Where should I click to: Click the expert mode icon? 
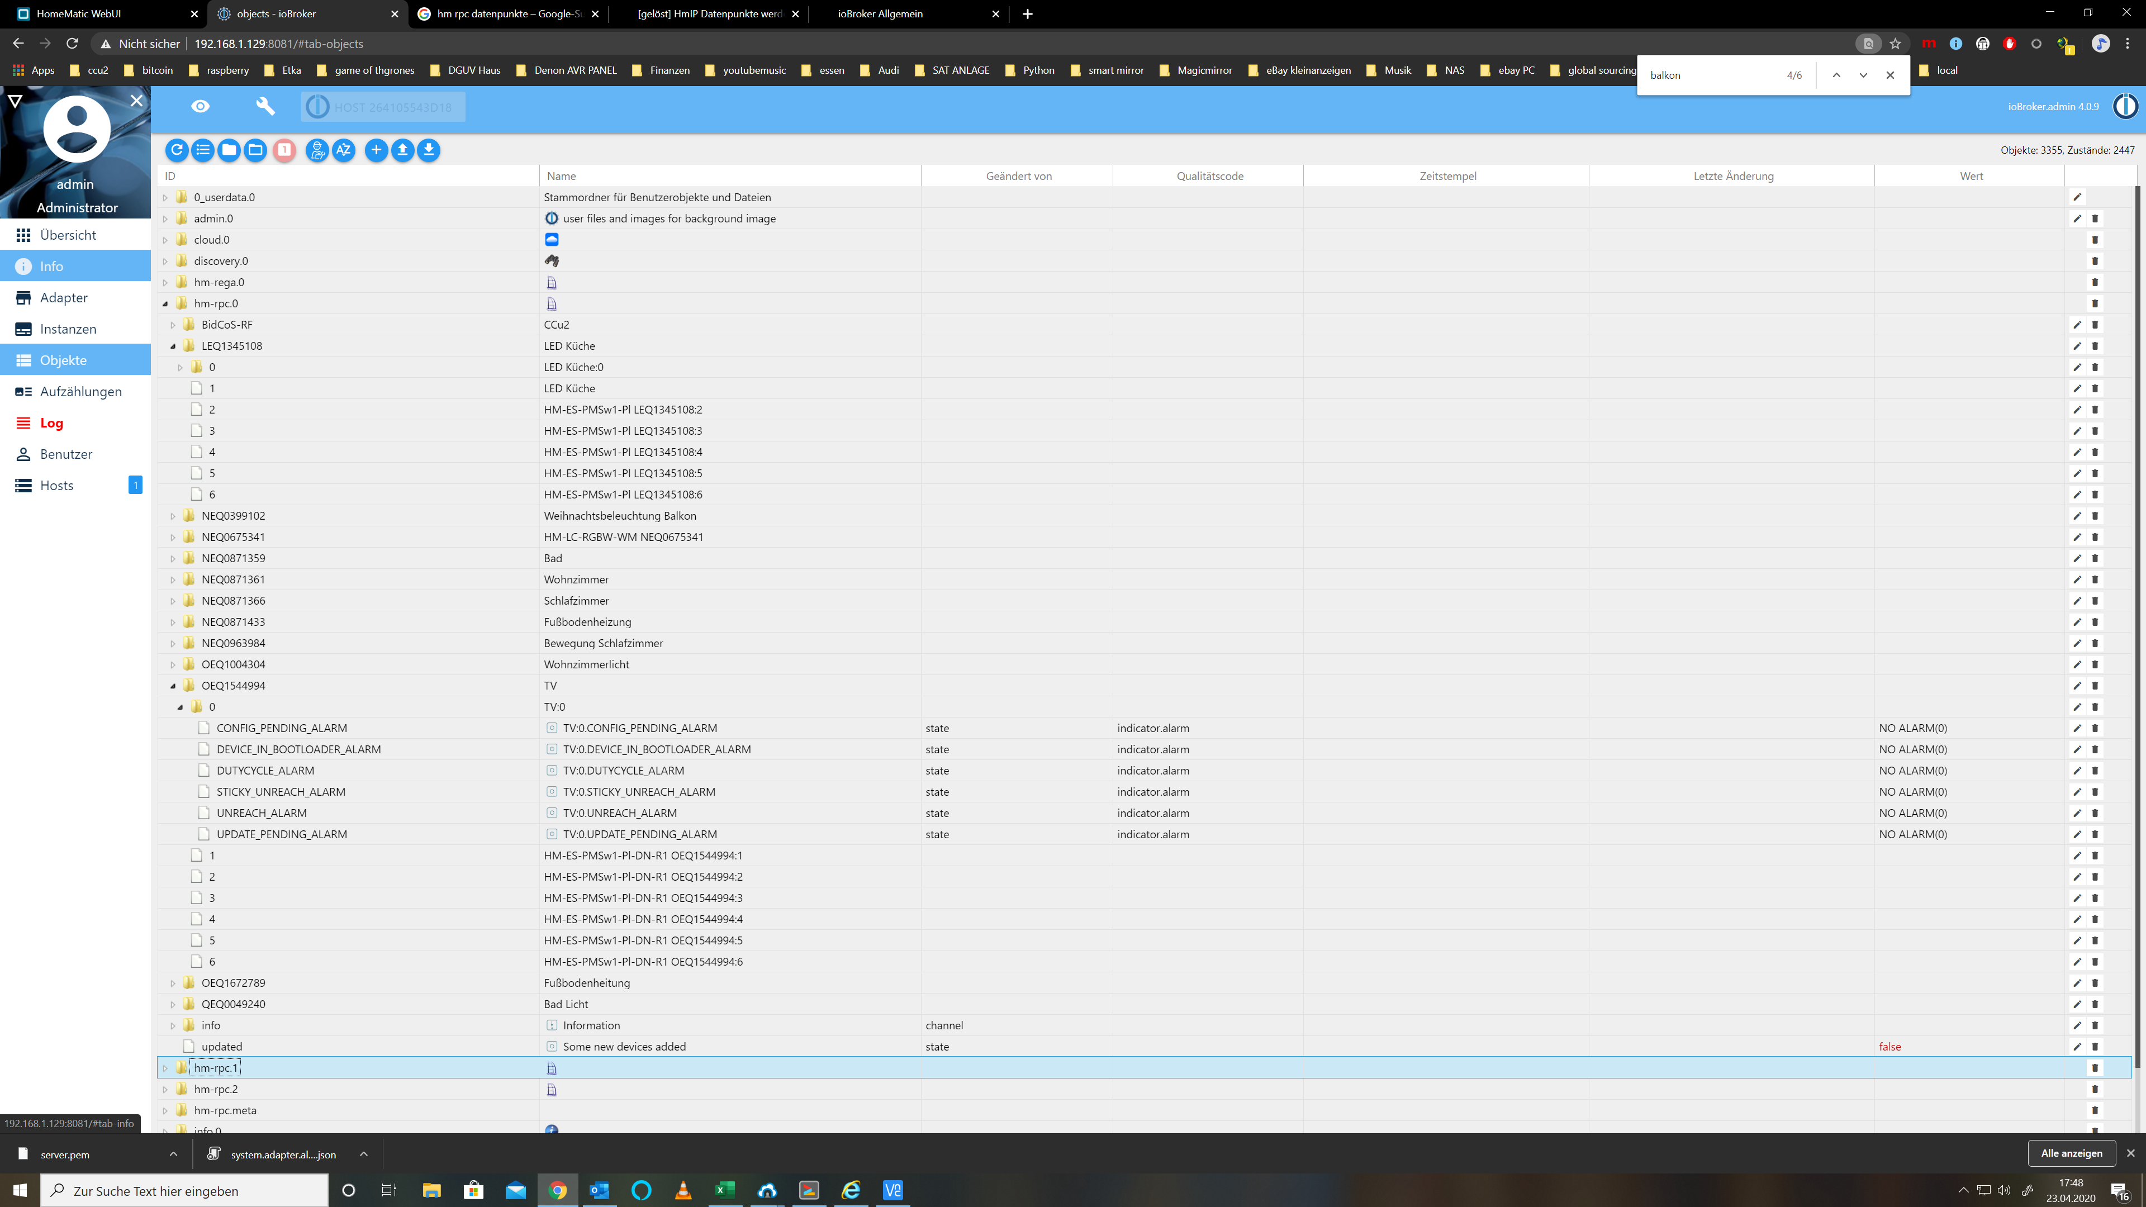click(316, 150)
